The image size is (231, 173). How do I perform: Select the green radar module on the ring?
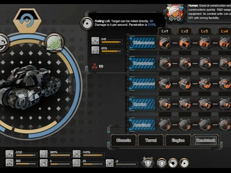[54, 43]
